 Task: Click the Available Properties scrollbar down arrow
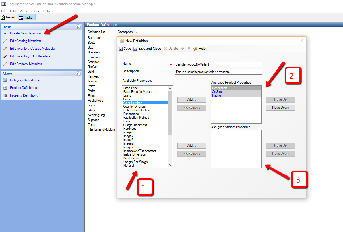point(170,165)
